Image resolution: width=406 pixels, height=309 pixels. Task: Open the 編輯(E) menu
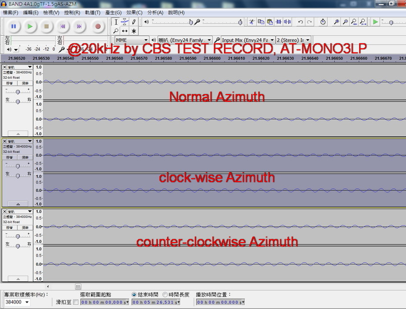pyautogui.click(x=31, y=13)
